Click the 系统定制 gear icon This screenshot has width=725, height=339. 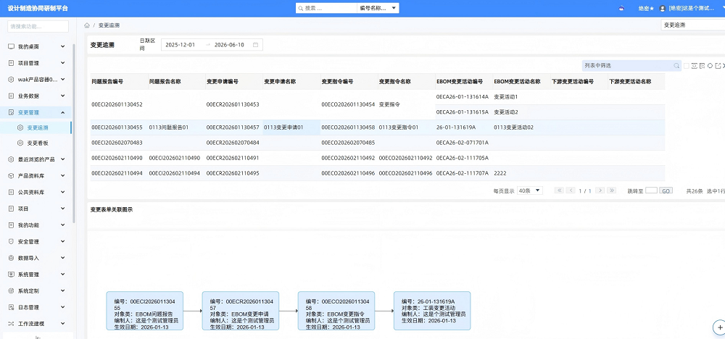click(x=11, y=291)
